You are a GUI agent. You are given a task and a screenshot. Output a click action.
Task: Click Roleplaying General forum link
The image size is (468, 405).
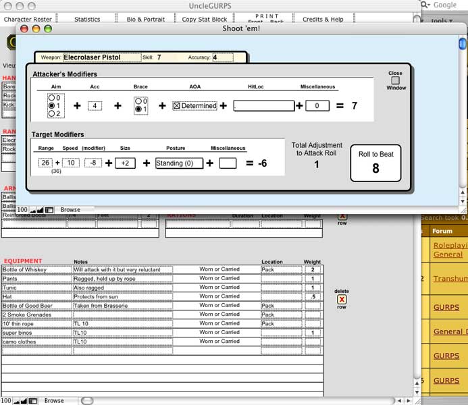450,250
